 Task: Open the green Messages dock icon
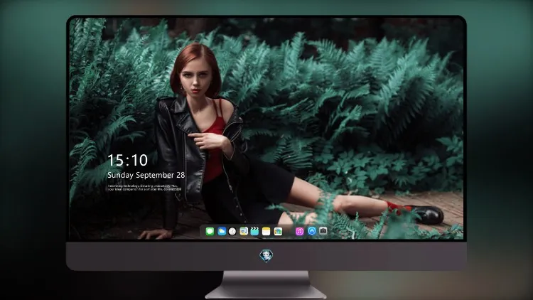tap(210, 231)
